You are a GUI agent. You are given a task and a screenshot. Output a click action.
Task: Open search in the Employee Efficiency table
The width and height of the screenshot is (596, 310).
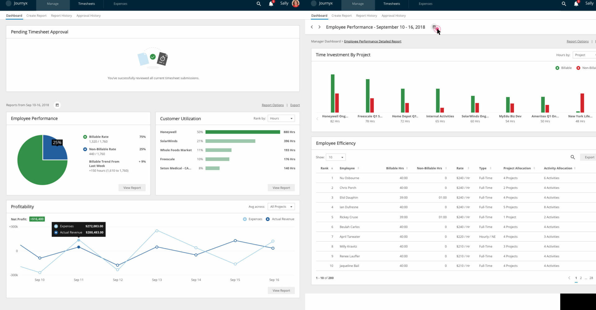click(572, 157)
